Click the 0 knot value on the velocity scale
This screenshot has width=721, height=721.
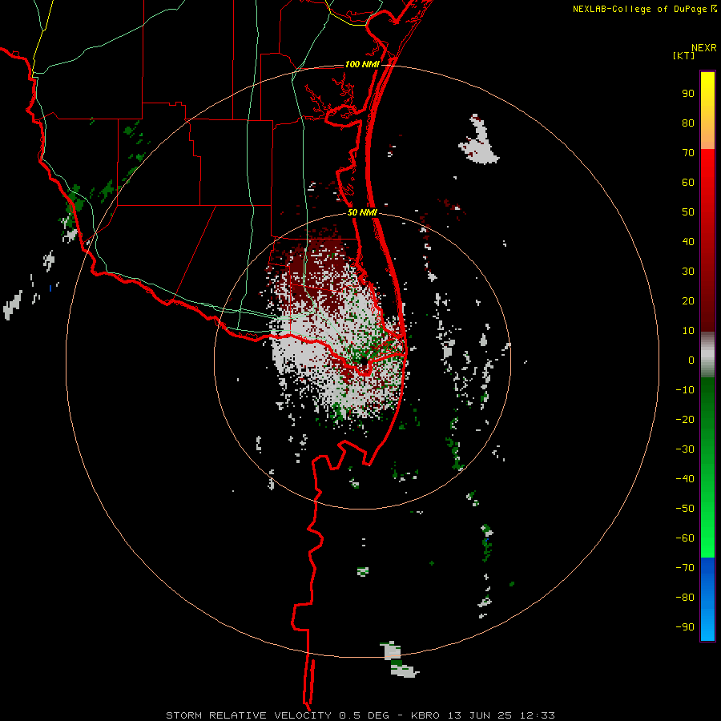691,360
